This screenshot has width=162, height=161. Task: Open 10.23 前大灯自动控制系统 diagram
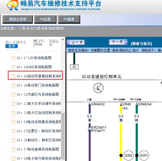38,113
